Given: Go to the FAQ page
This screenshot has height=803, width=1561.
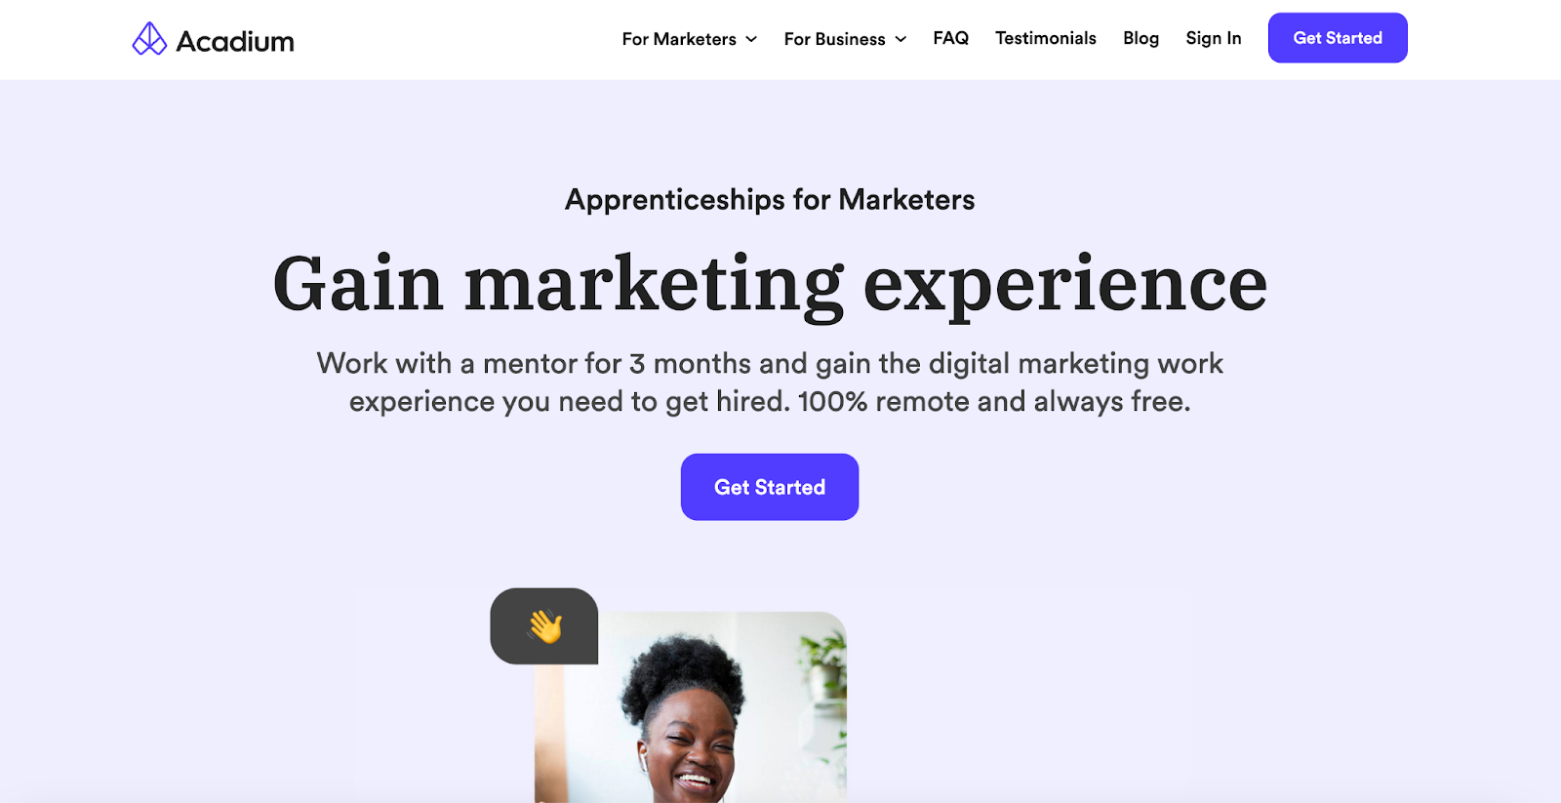Looking at the screenshot, I should click(950, 38).
